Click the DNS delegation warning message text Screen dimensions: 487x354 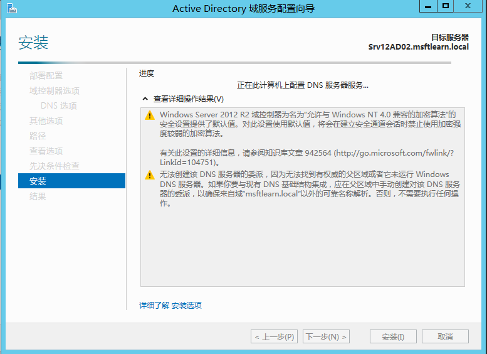coord(310,188)
